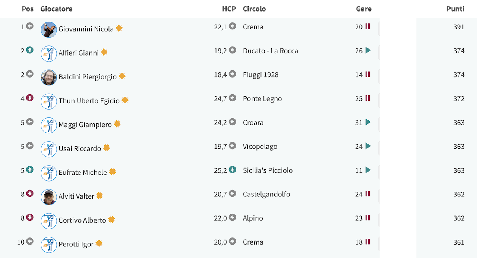This screenshot has height=258, width=477.
Task: Click the red down arrow next to Cortivo Alberto's position
Action: coord(30,217)
